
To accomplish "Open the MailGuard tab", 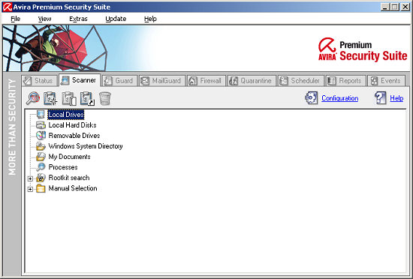I will (x=162, y=81).
